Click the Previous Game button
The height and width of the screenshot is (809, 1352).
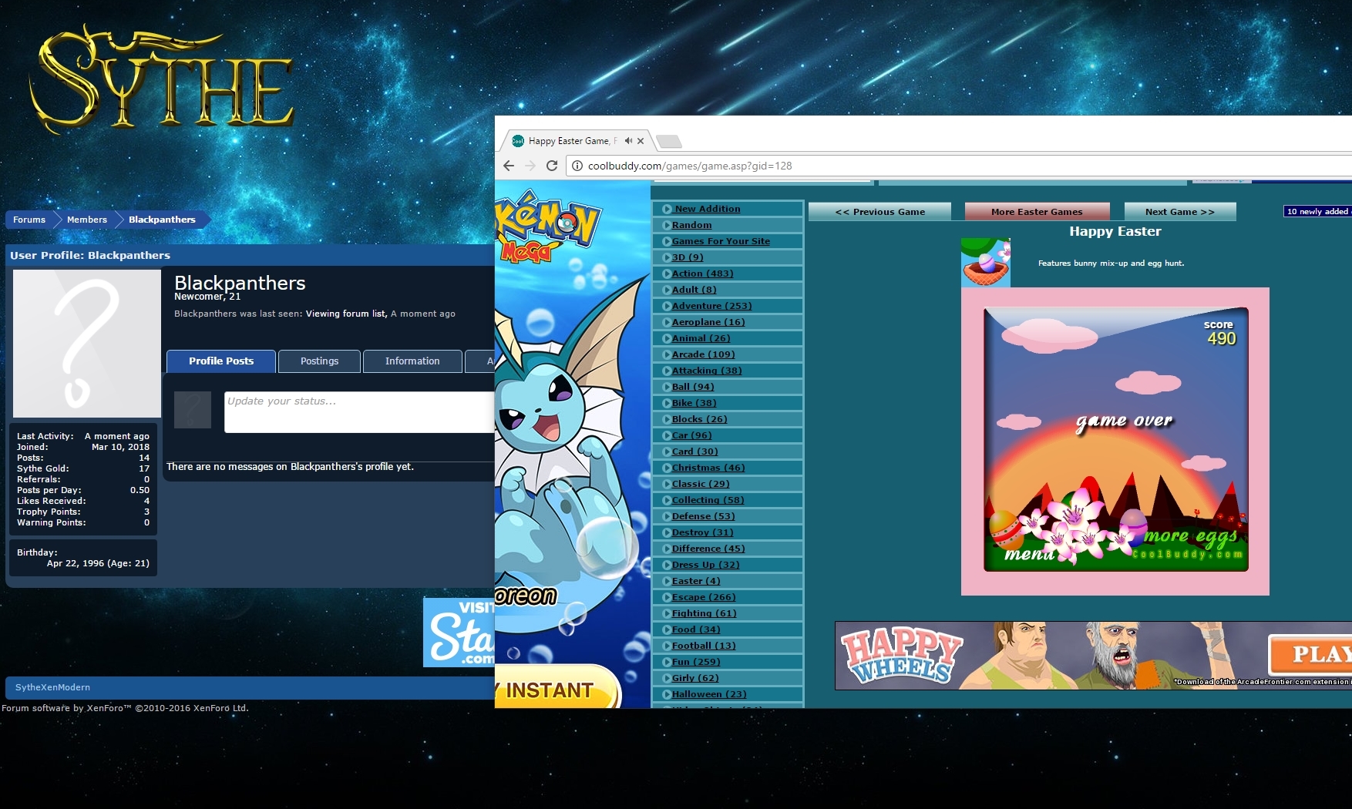(879, 212)
